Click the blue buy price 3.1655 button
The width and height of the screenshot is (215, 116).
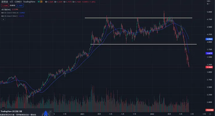click(x=20, y=5)
